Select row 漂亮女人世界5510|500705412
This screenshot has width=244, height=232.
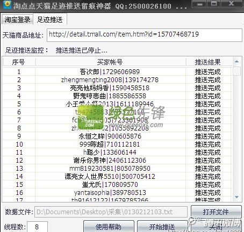point(117,177)
